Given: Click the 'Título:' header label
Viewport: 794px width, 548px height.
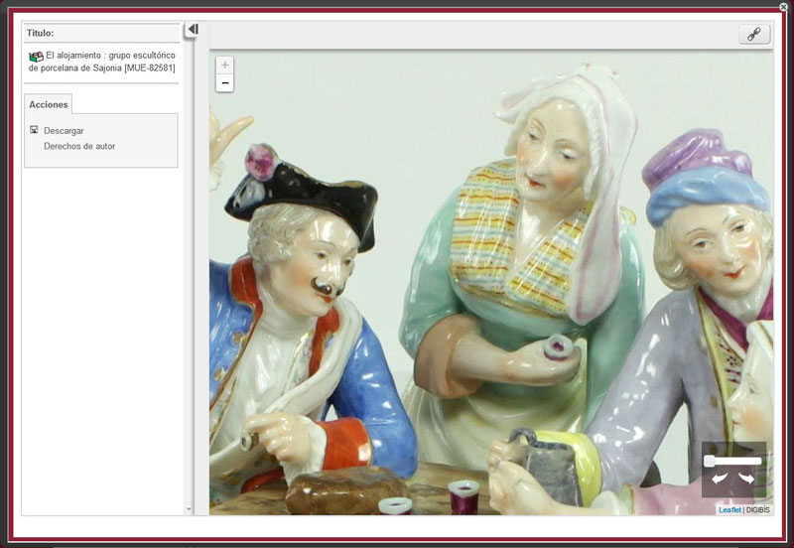Looking at the screenshot, I should point(40,33).
